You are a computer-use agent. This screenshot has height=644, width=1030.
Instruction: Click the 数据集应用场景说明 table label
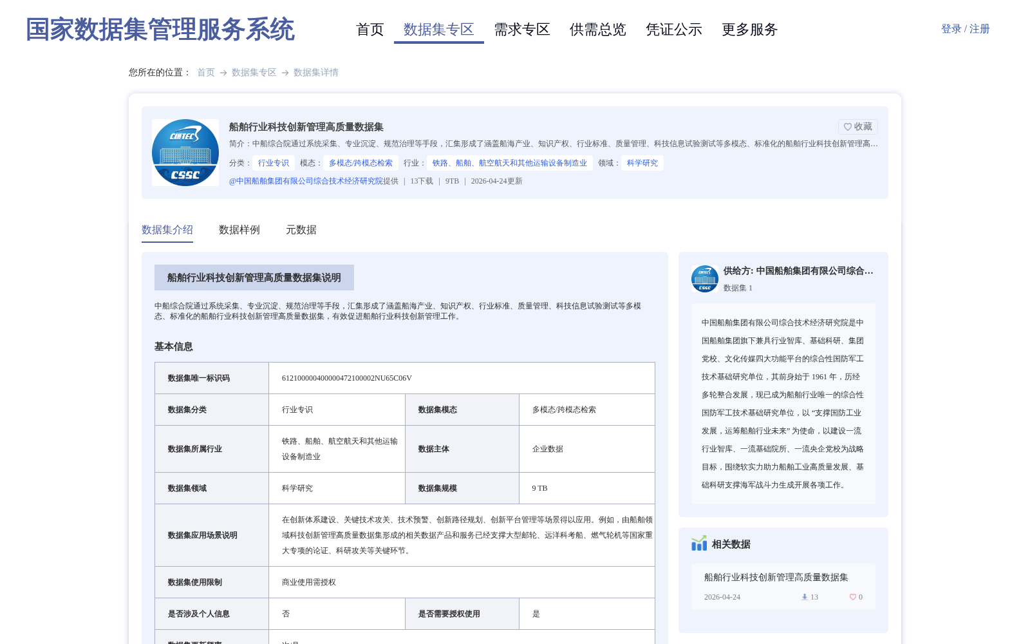click(x=203, y=535)
